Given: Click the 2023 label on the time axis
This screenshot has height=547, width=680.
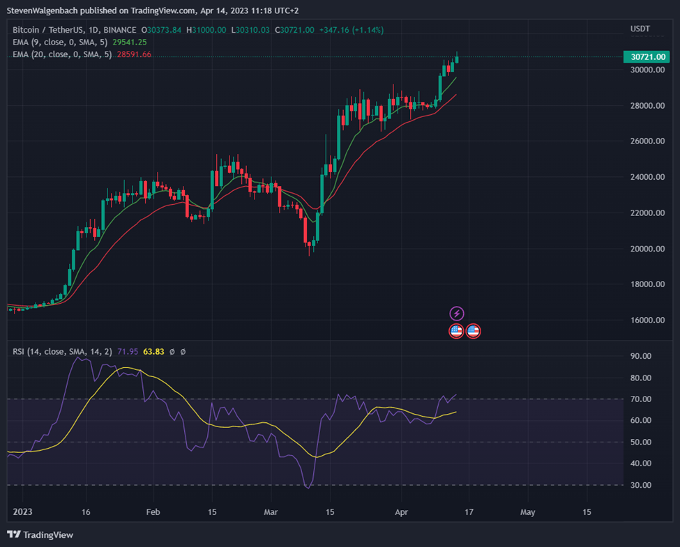Looking at the screenshot, I should [x=23, y=511].
